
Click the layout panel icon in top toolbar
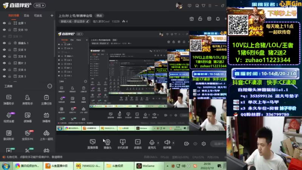click(209, 19)
